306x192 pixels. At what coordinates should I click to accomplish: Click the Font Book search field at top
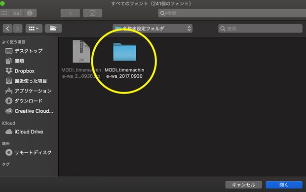tap(232, 13)
